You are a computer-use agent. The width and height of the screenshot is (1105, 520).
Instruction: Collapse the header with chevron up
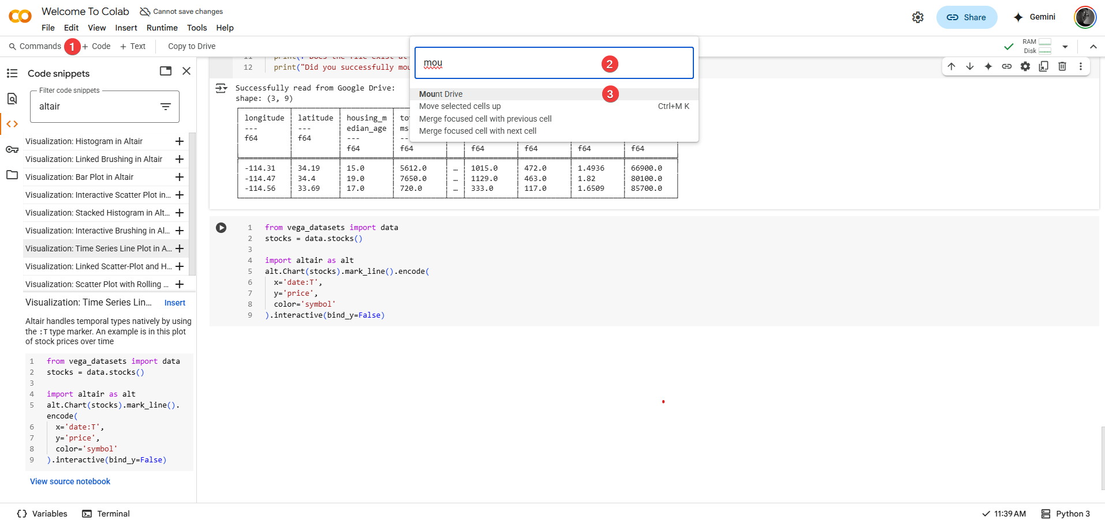tap(1093, 47)
